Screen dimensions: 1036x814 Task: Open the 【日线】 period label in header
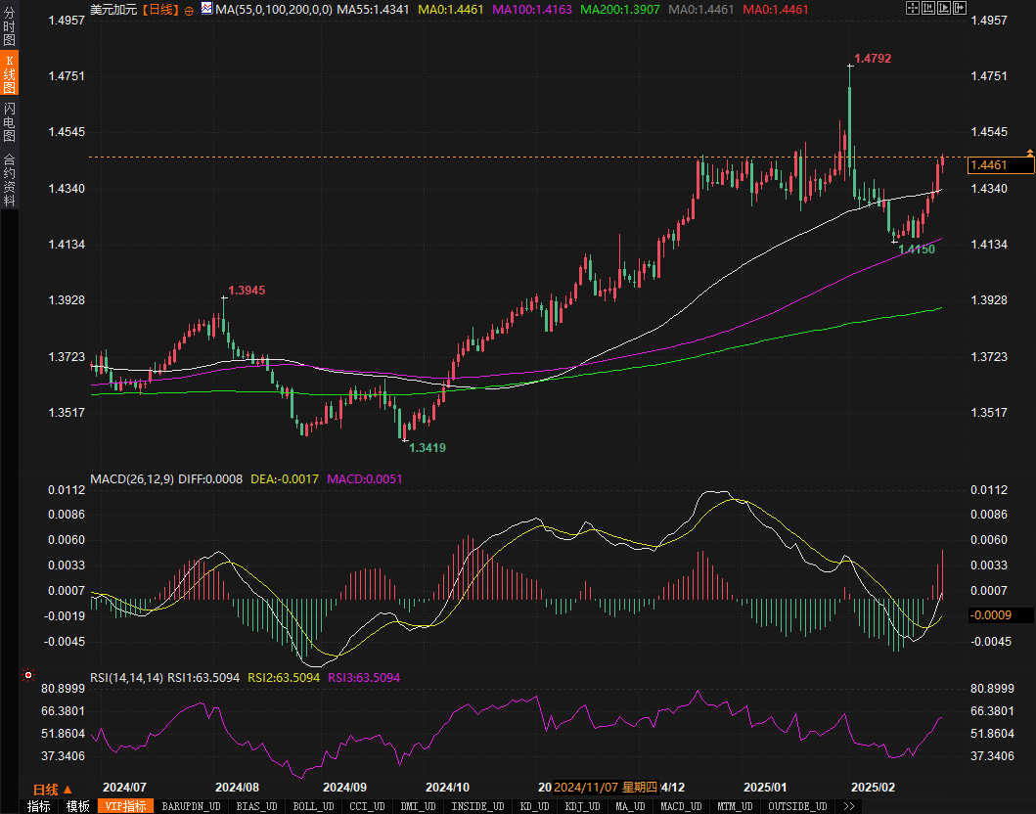[158, 9]
